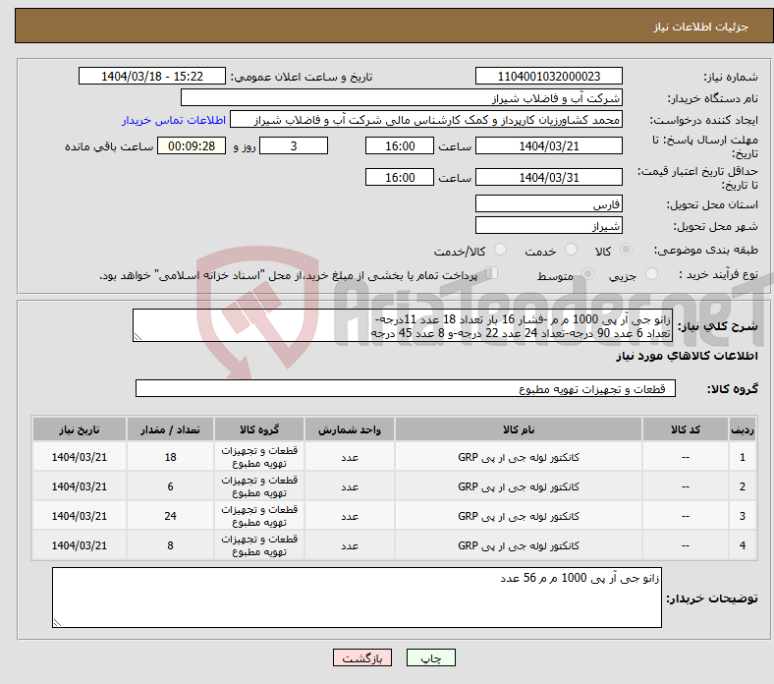
Task: Click unit عدد in row 3
Action: pyautogui.click(x=350, y=516)
